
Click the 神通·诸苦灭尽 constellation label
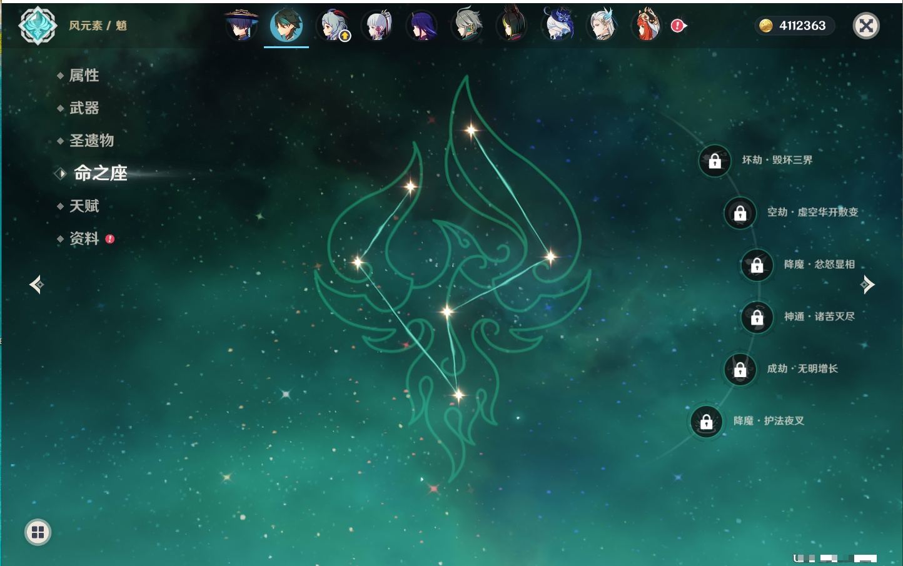coord(820,316)
